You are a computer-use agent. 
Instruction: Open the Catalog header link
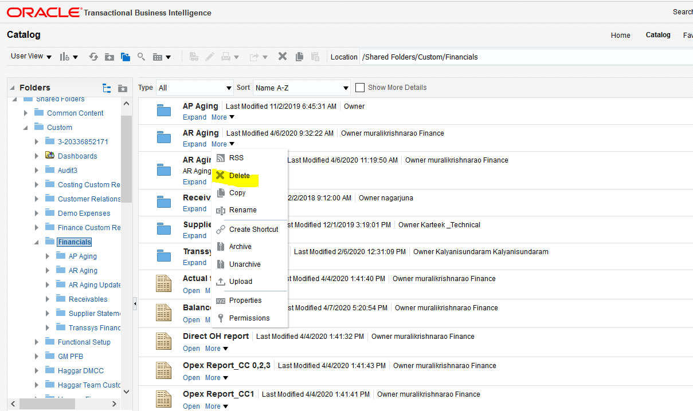point(658,35)
